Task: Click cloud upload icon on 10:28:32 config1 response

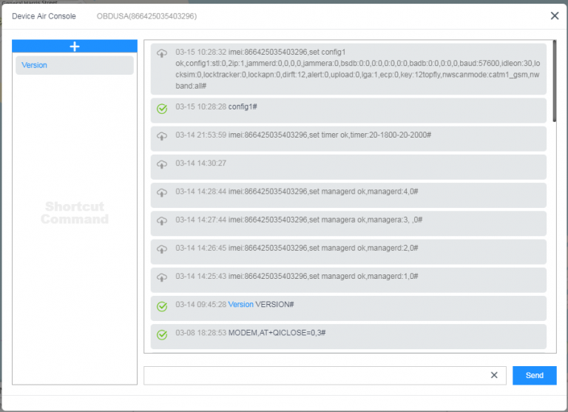Action: click(162, 53)
